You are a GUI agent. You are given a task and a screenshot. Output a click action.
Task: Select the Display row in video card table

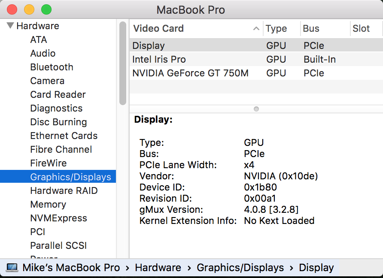[x=256, y=45]
